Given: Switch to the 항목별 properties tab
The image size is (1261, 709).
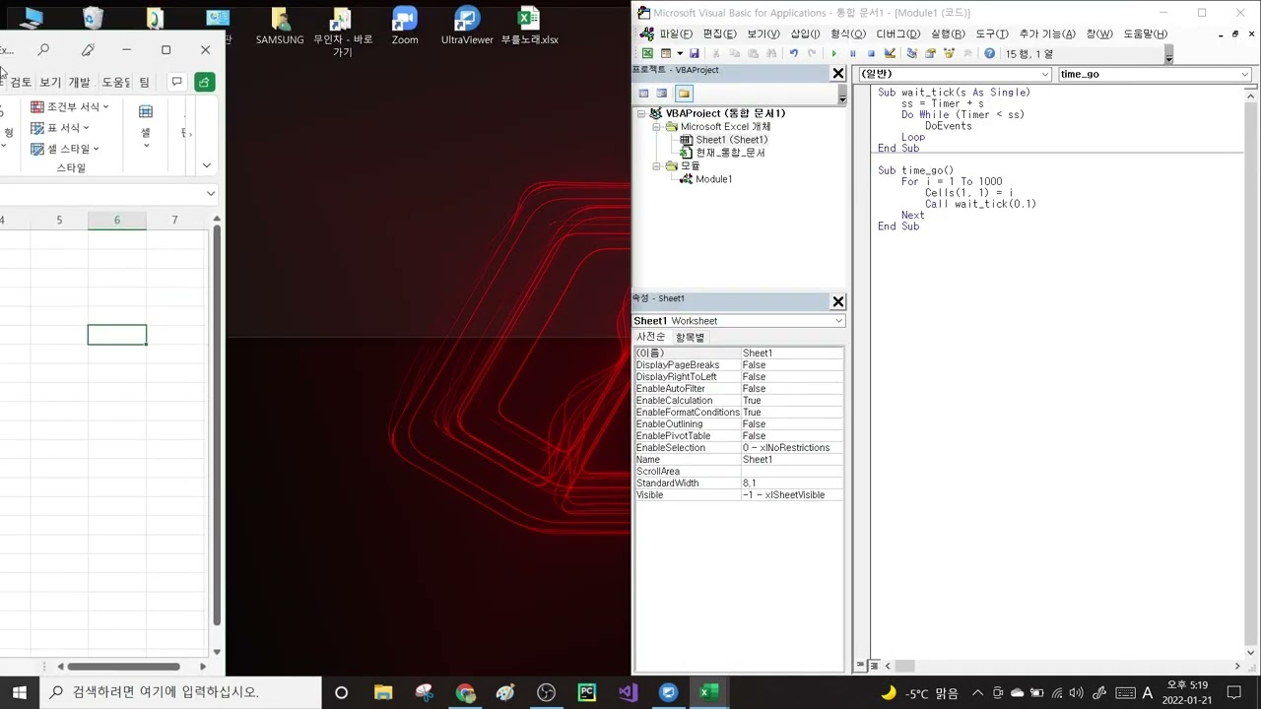Looking at the screenshot, I should (x=690, y=337).
